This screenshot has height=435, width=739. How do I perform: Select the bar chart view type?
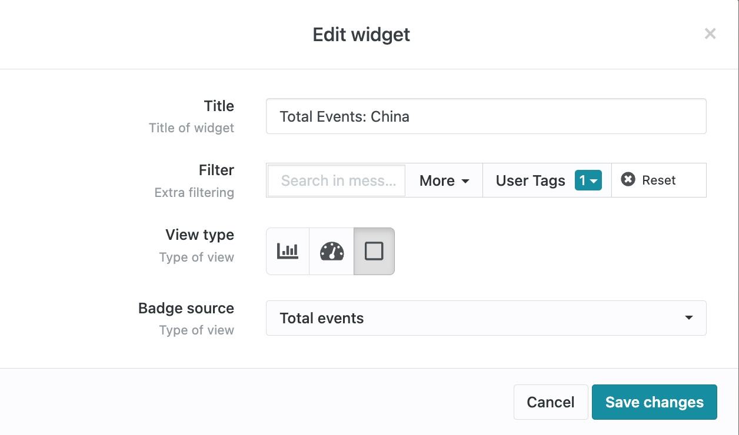(x=288, y=252)
